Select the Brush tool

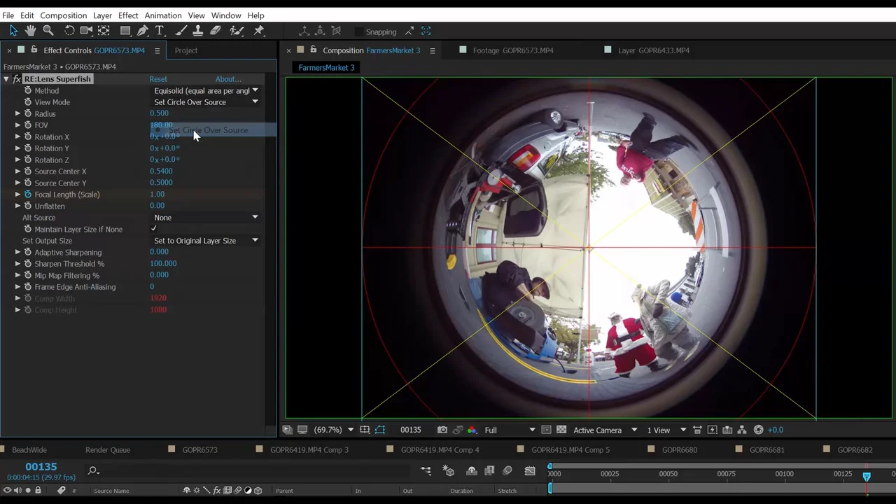point(181,30)
